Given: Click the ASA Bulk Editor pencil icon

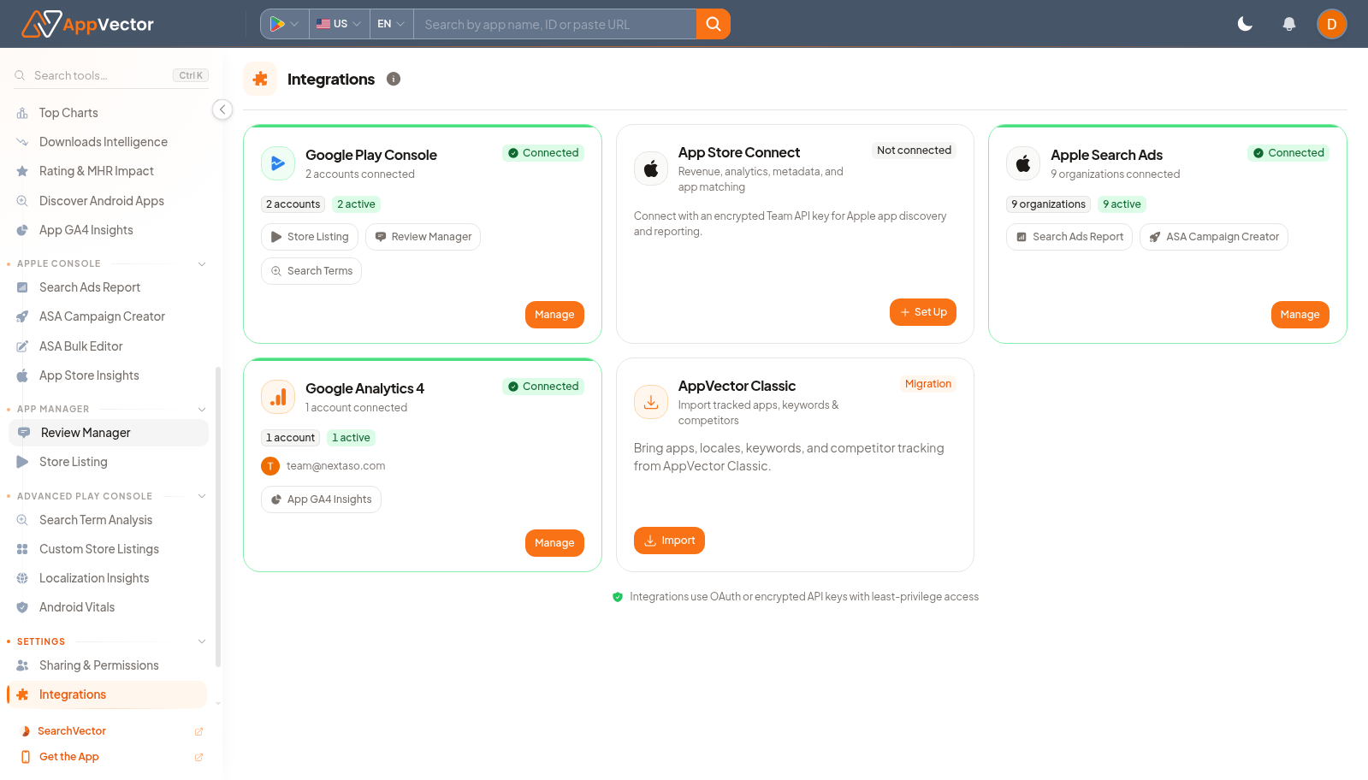Looking at the screenshot, I should [22, 346].
